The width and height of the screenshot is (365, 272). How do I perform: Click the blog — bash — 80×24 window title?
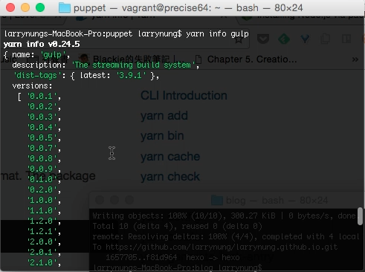coord(277,200)
